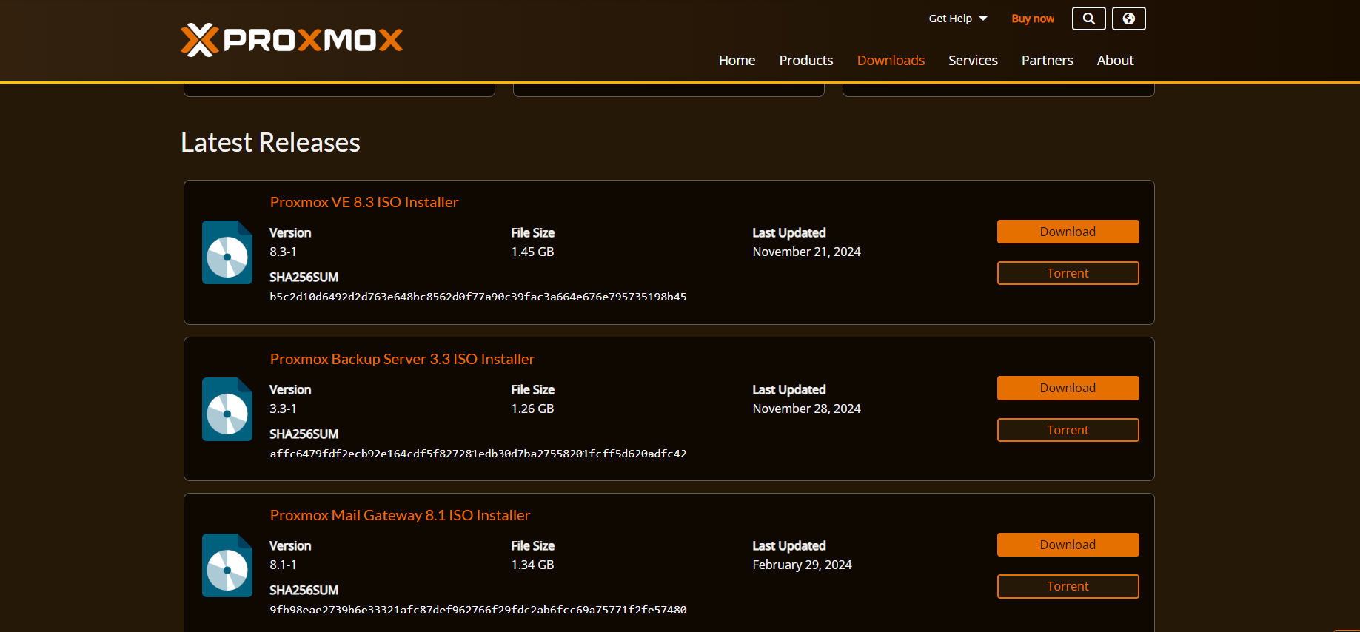The width and height of the screenshot is (1360, 632).
Task: Click version number 3.3-1
Action: coord(283,409)
